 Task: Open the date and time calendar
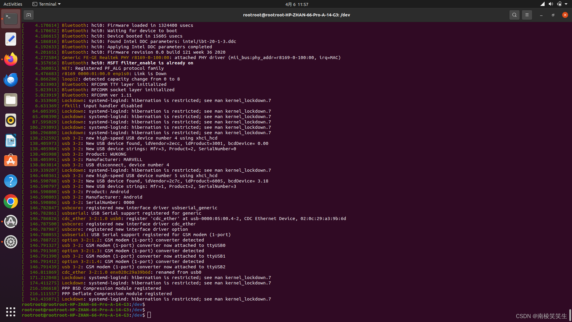(296, 4)
